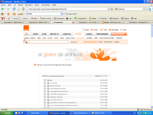Image resolution: width=153 pixels, height=115 pixels.
Task: Click Search Web on the Orange toolbar
Action: coord(71,14)
